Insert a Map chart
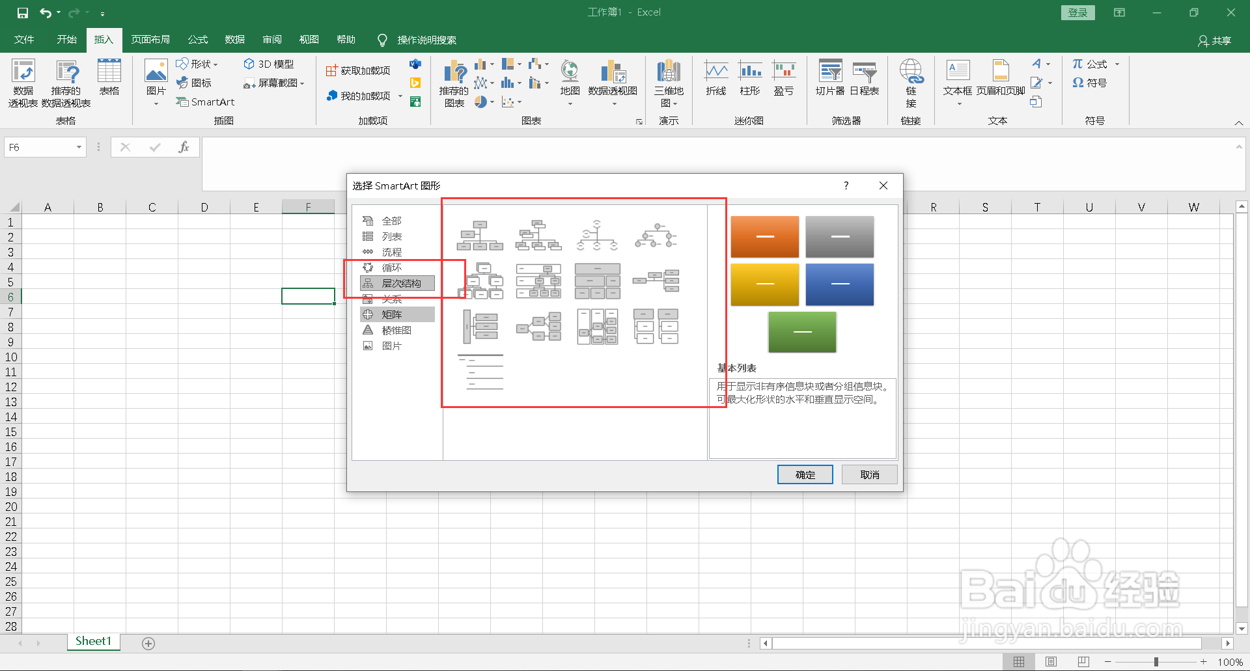 coord(570,82)
